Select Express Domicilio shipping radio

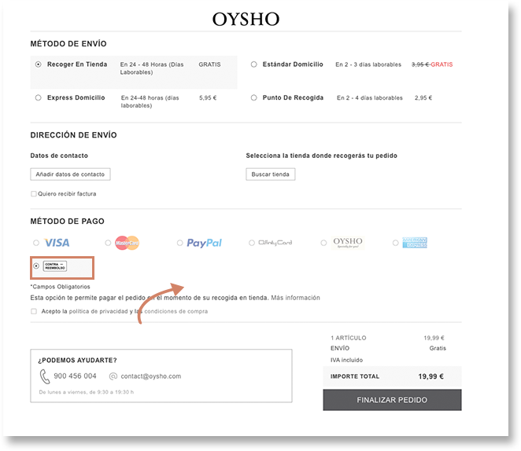pyautogui.click(x=39, y=97)
